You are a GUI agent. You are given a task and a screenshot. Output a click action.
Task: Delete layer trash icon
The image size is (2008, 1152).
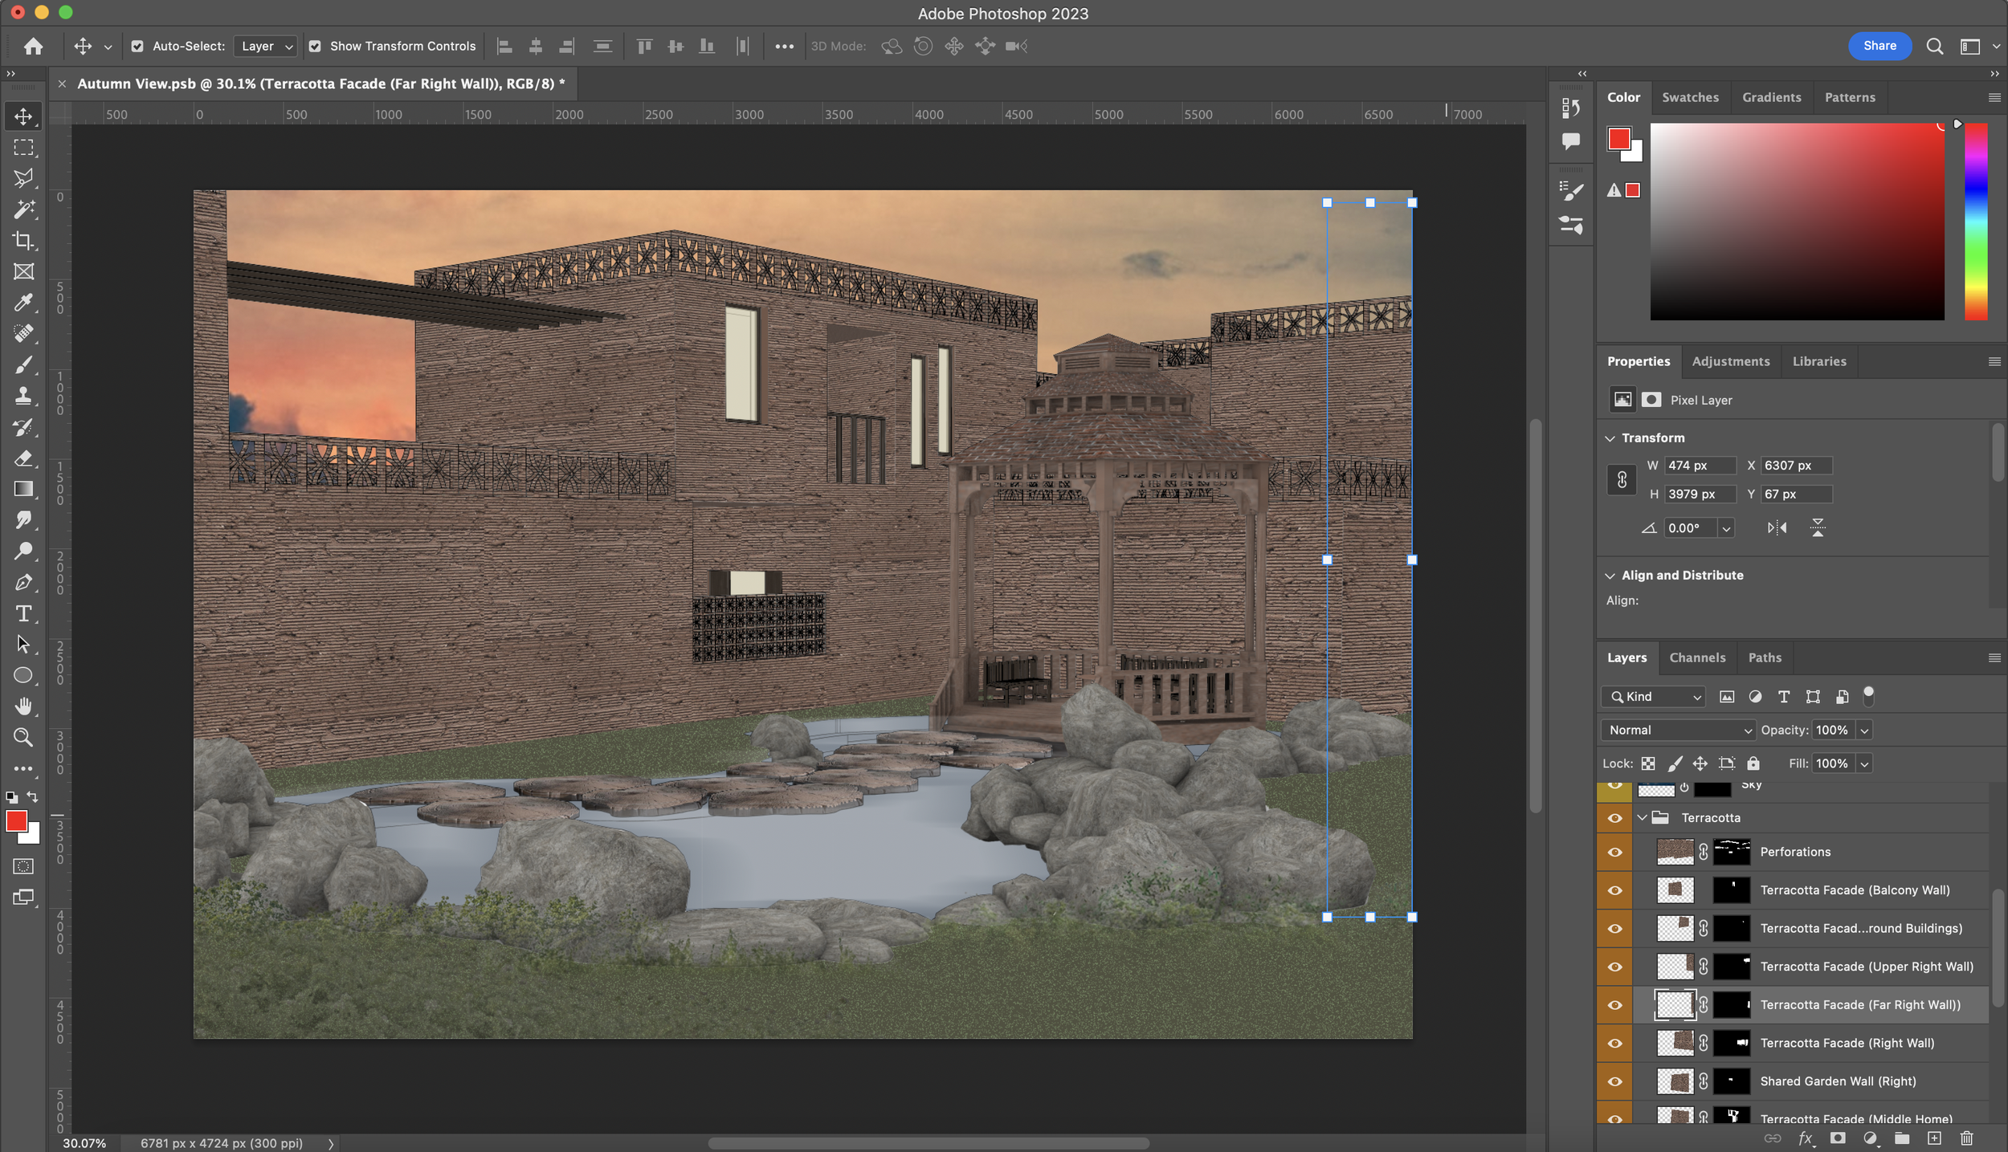click(1966, 1138)
